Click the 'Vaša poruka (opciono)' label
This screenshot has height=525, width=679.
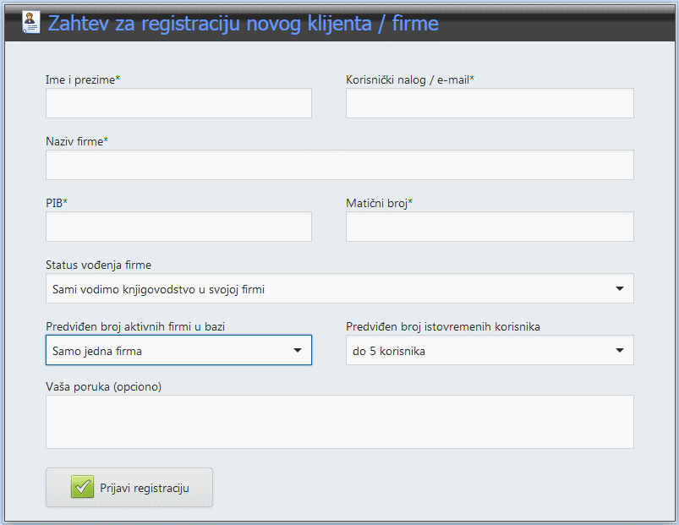pyautogui.click(x=103, y=386)
